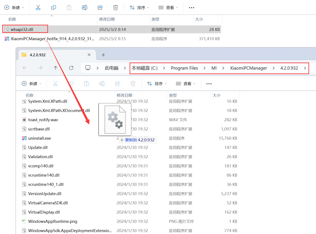Open the 排序 sort dropdown in the back window
The width and height of the screenshot is (316, 234).
139,8
